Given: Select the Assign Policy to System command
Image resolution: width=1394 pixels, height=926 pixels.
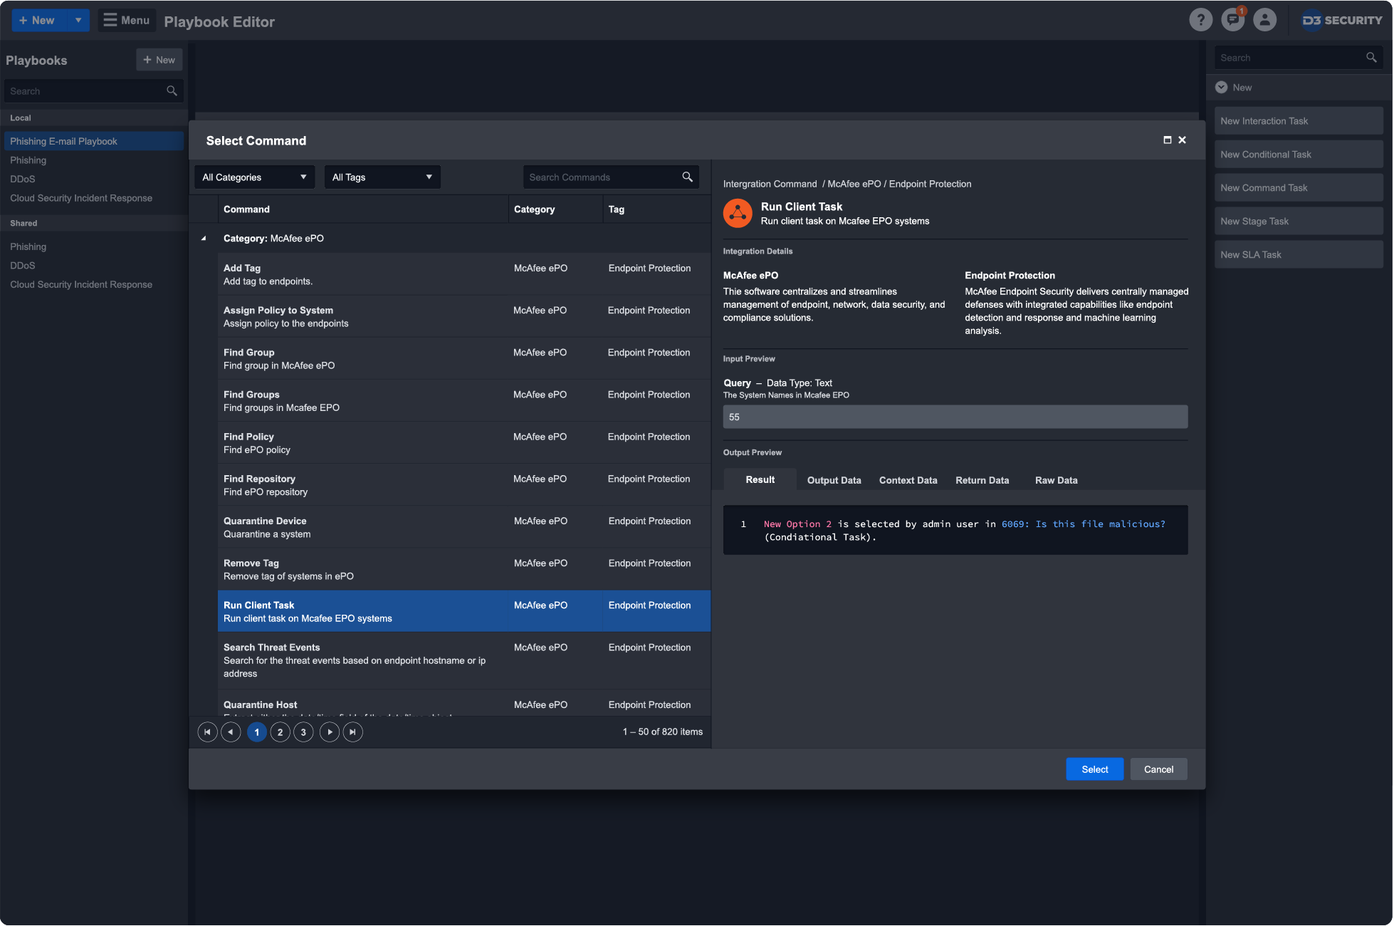Looking at the screenshot, I should [x=463, y=316].
